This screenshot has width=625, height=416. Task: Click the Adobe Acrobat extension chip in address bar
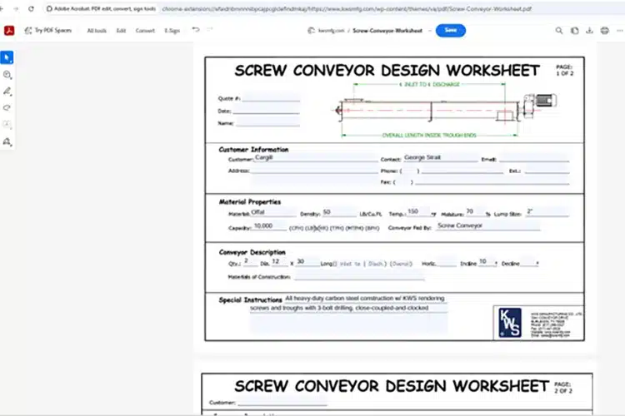point(101,9)
